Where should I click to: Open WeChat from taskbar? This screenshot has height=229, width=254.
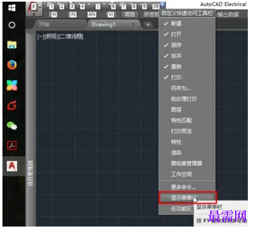tap(12, 126)
